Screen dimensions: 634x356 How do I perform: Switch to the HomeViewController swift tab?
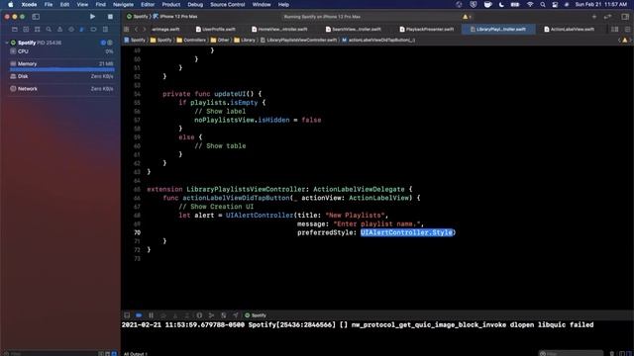coord(279,29)
